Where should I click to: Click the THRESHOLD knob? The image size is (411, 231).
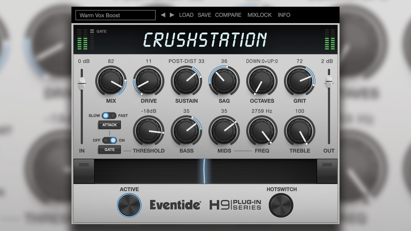point(149,131)
